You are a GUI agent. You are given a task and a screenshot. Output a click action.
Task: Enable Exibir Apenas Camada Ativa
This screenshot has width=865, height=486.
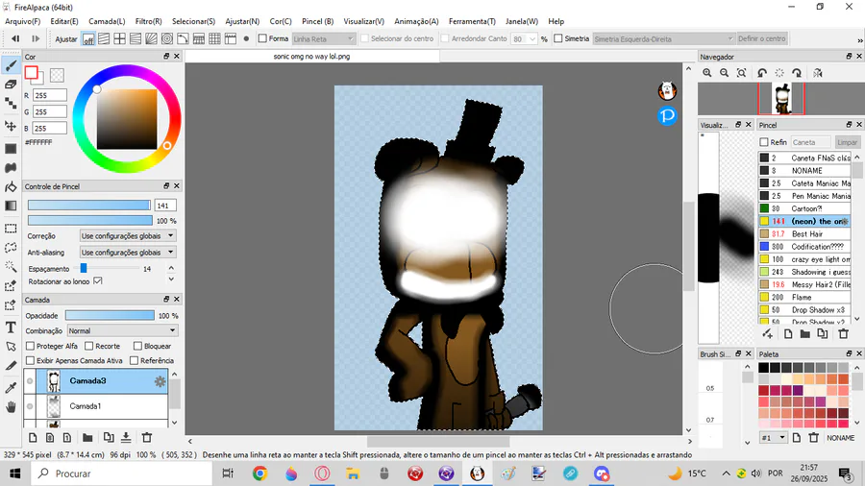31,360
